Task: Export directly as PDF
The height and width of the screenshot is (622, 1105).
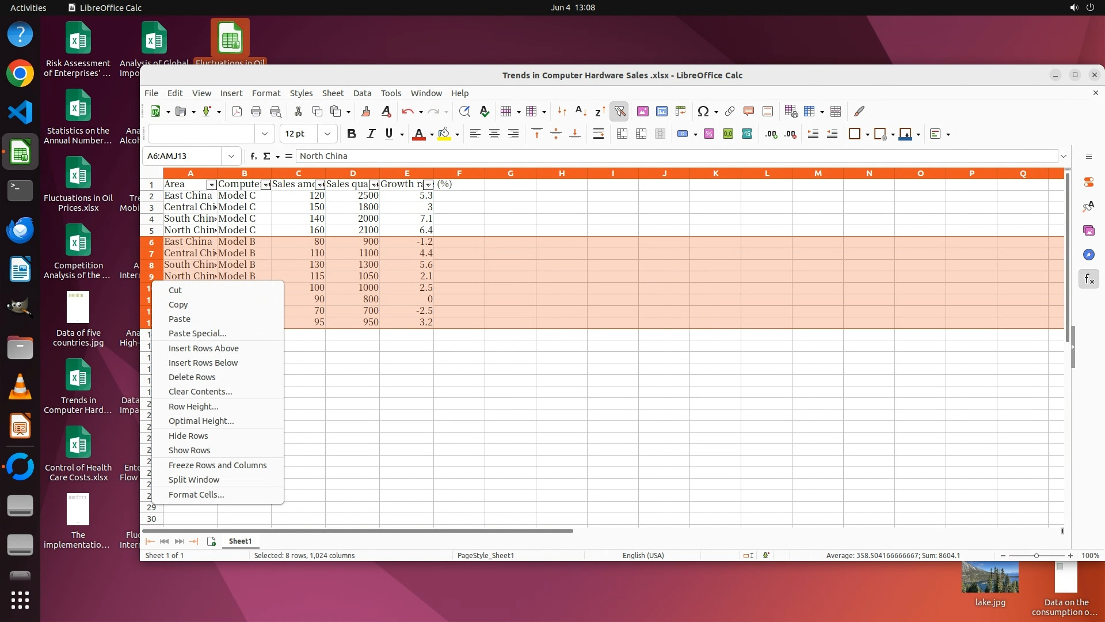Action: [x=237, y=112]
